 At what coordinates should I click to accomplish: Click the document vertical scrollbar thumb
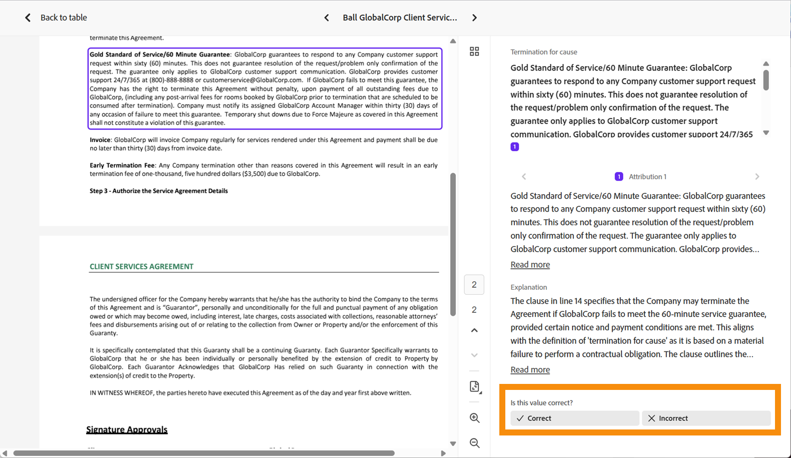point(453,244)
